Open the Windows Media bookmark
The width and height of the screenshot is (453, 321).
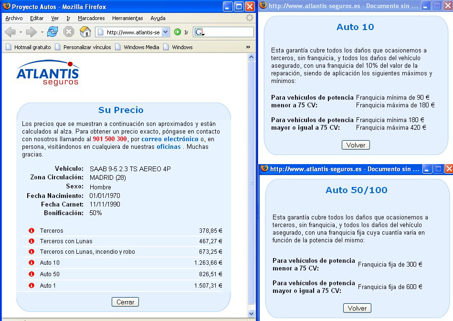(x=137, y=47)
